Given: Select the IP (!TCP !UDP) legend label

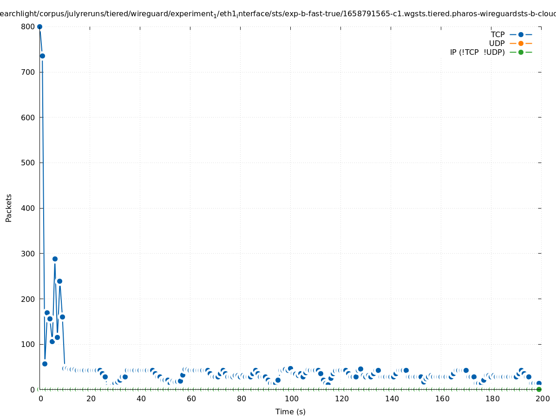Looking at the screenshot, I should pos(477,52).
